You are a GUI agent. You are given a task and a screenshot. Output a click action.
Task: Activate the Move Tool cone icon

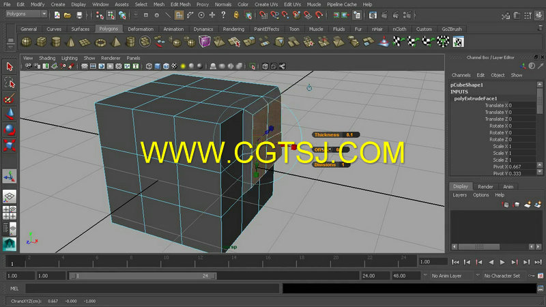10,114
